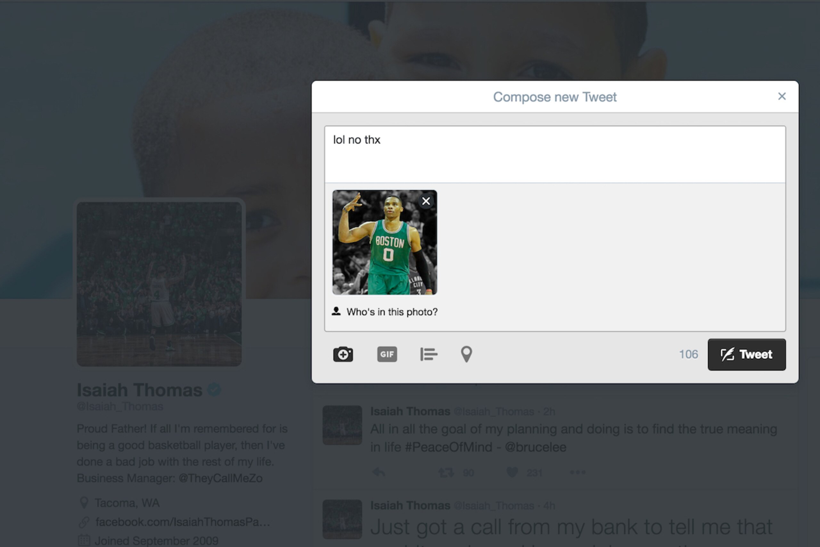Like the #PeaceOfMind tweet with the heart
The image size is (820, 547).
(512, 473)
